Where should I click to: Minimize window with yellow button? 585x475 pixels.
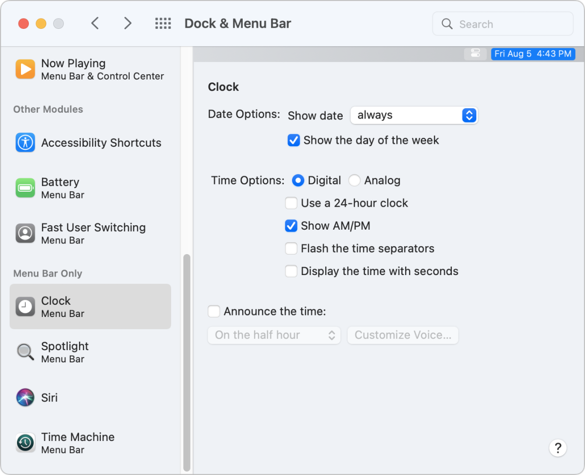pyautogui.click(x=41, y=23)
